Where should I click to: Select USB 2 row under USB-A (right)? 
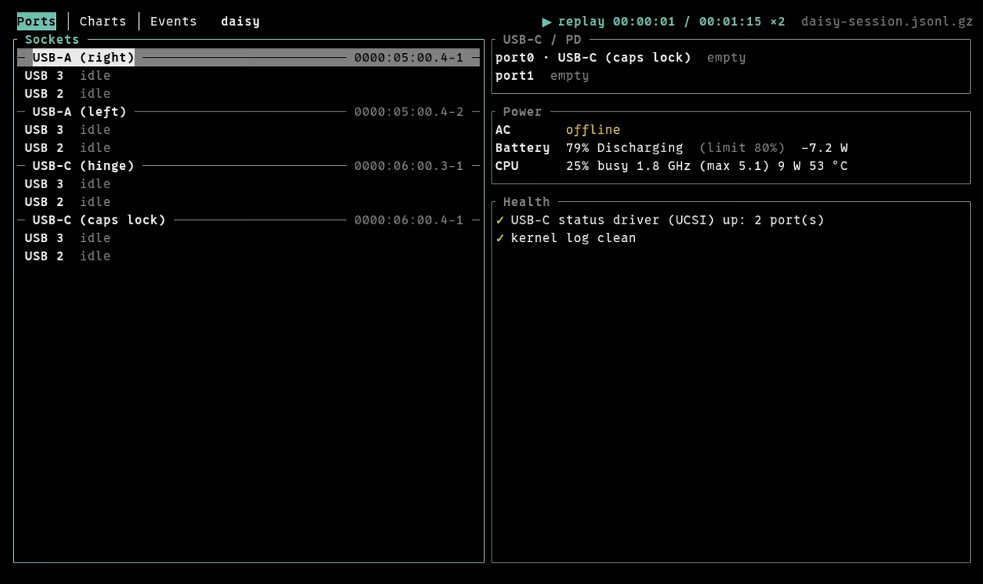click(249, 94)
